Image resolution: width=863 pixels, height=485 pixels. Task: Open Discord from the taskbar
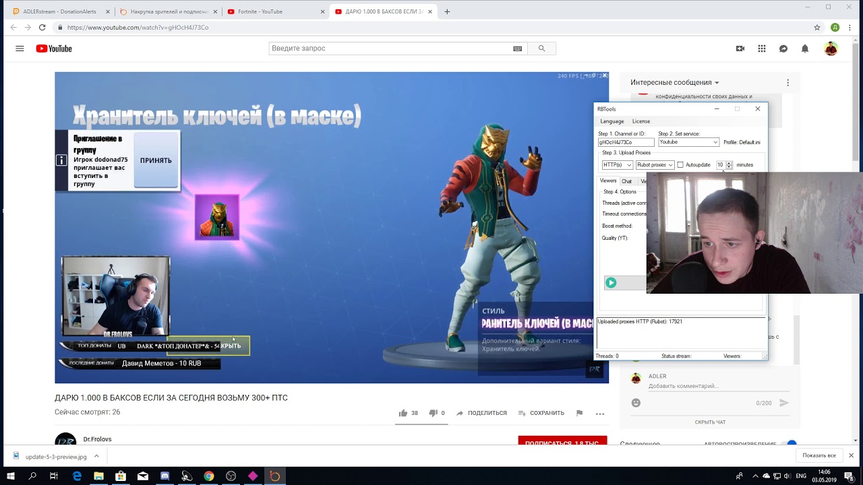click(x=165, y=476)
